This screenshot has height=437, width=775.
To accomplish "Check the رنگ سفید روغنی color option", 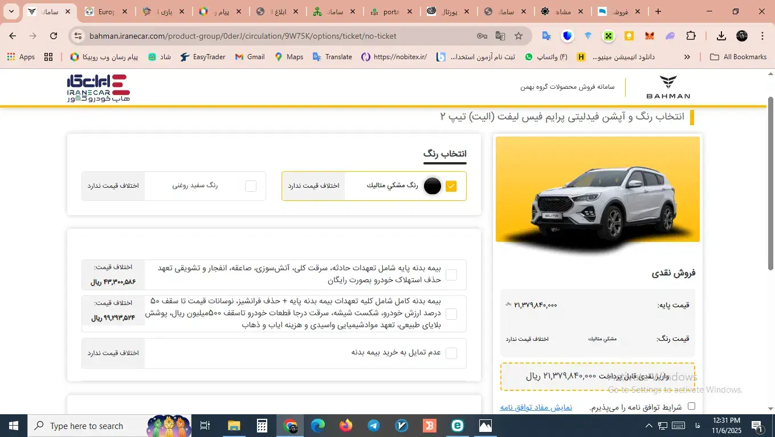I will click(x=250, y=185).
